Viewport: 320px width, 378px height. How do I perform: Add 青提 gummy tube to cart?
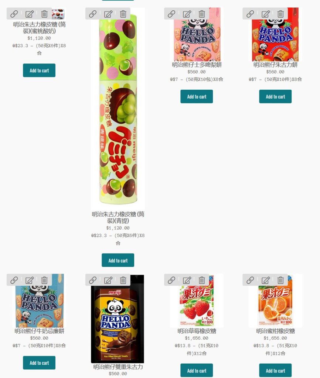(x=118, y=260)
